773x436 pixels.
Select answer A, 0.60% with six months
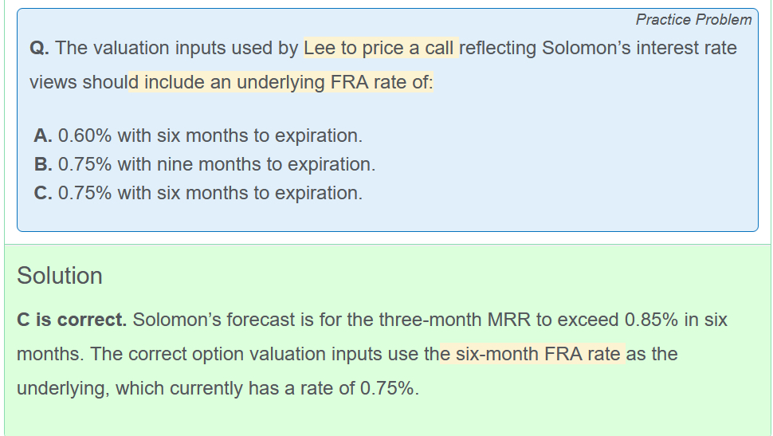198,136
